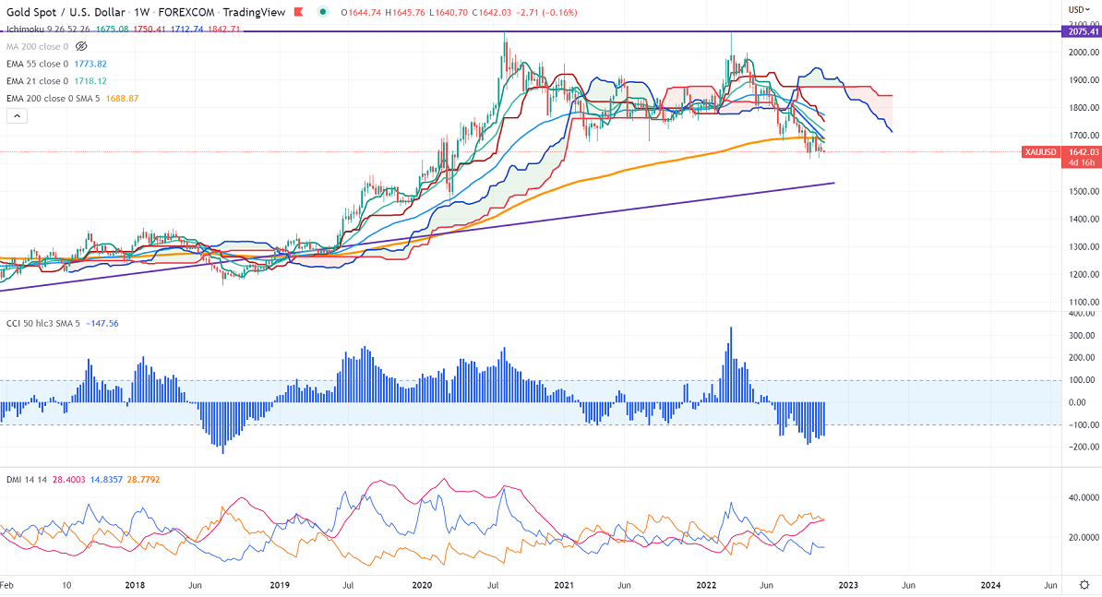This screenshot has width=1102, height=597.
Task: Click DMI value 28.7792
Action: coord(143,480)
